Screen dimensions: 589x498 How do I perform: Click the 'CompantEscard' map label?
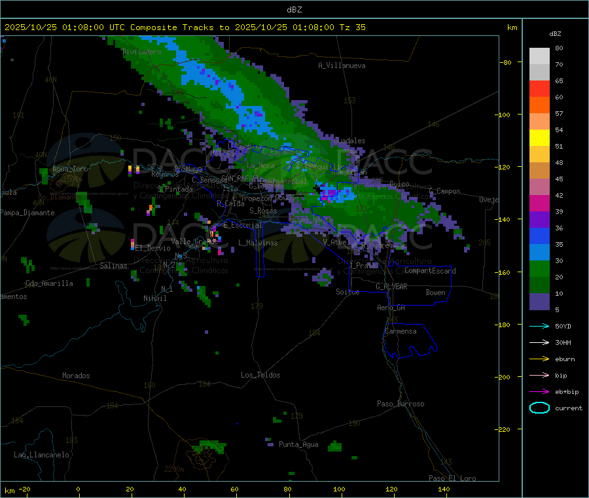point(430,271)
